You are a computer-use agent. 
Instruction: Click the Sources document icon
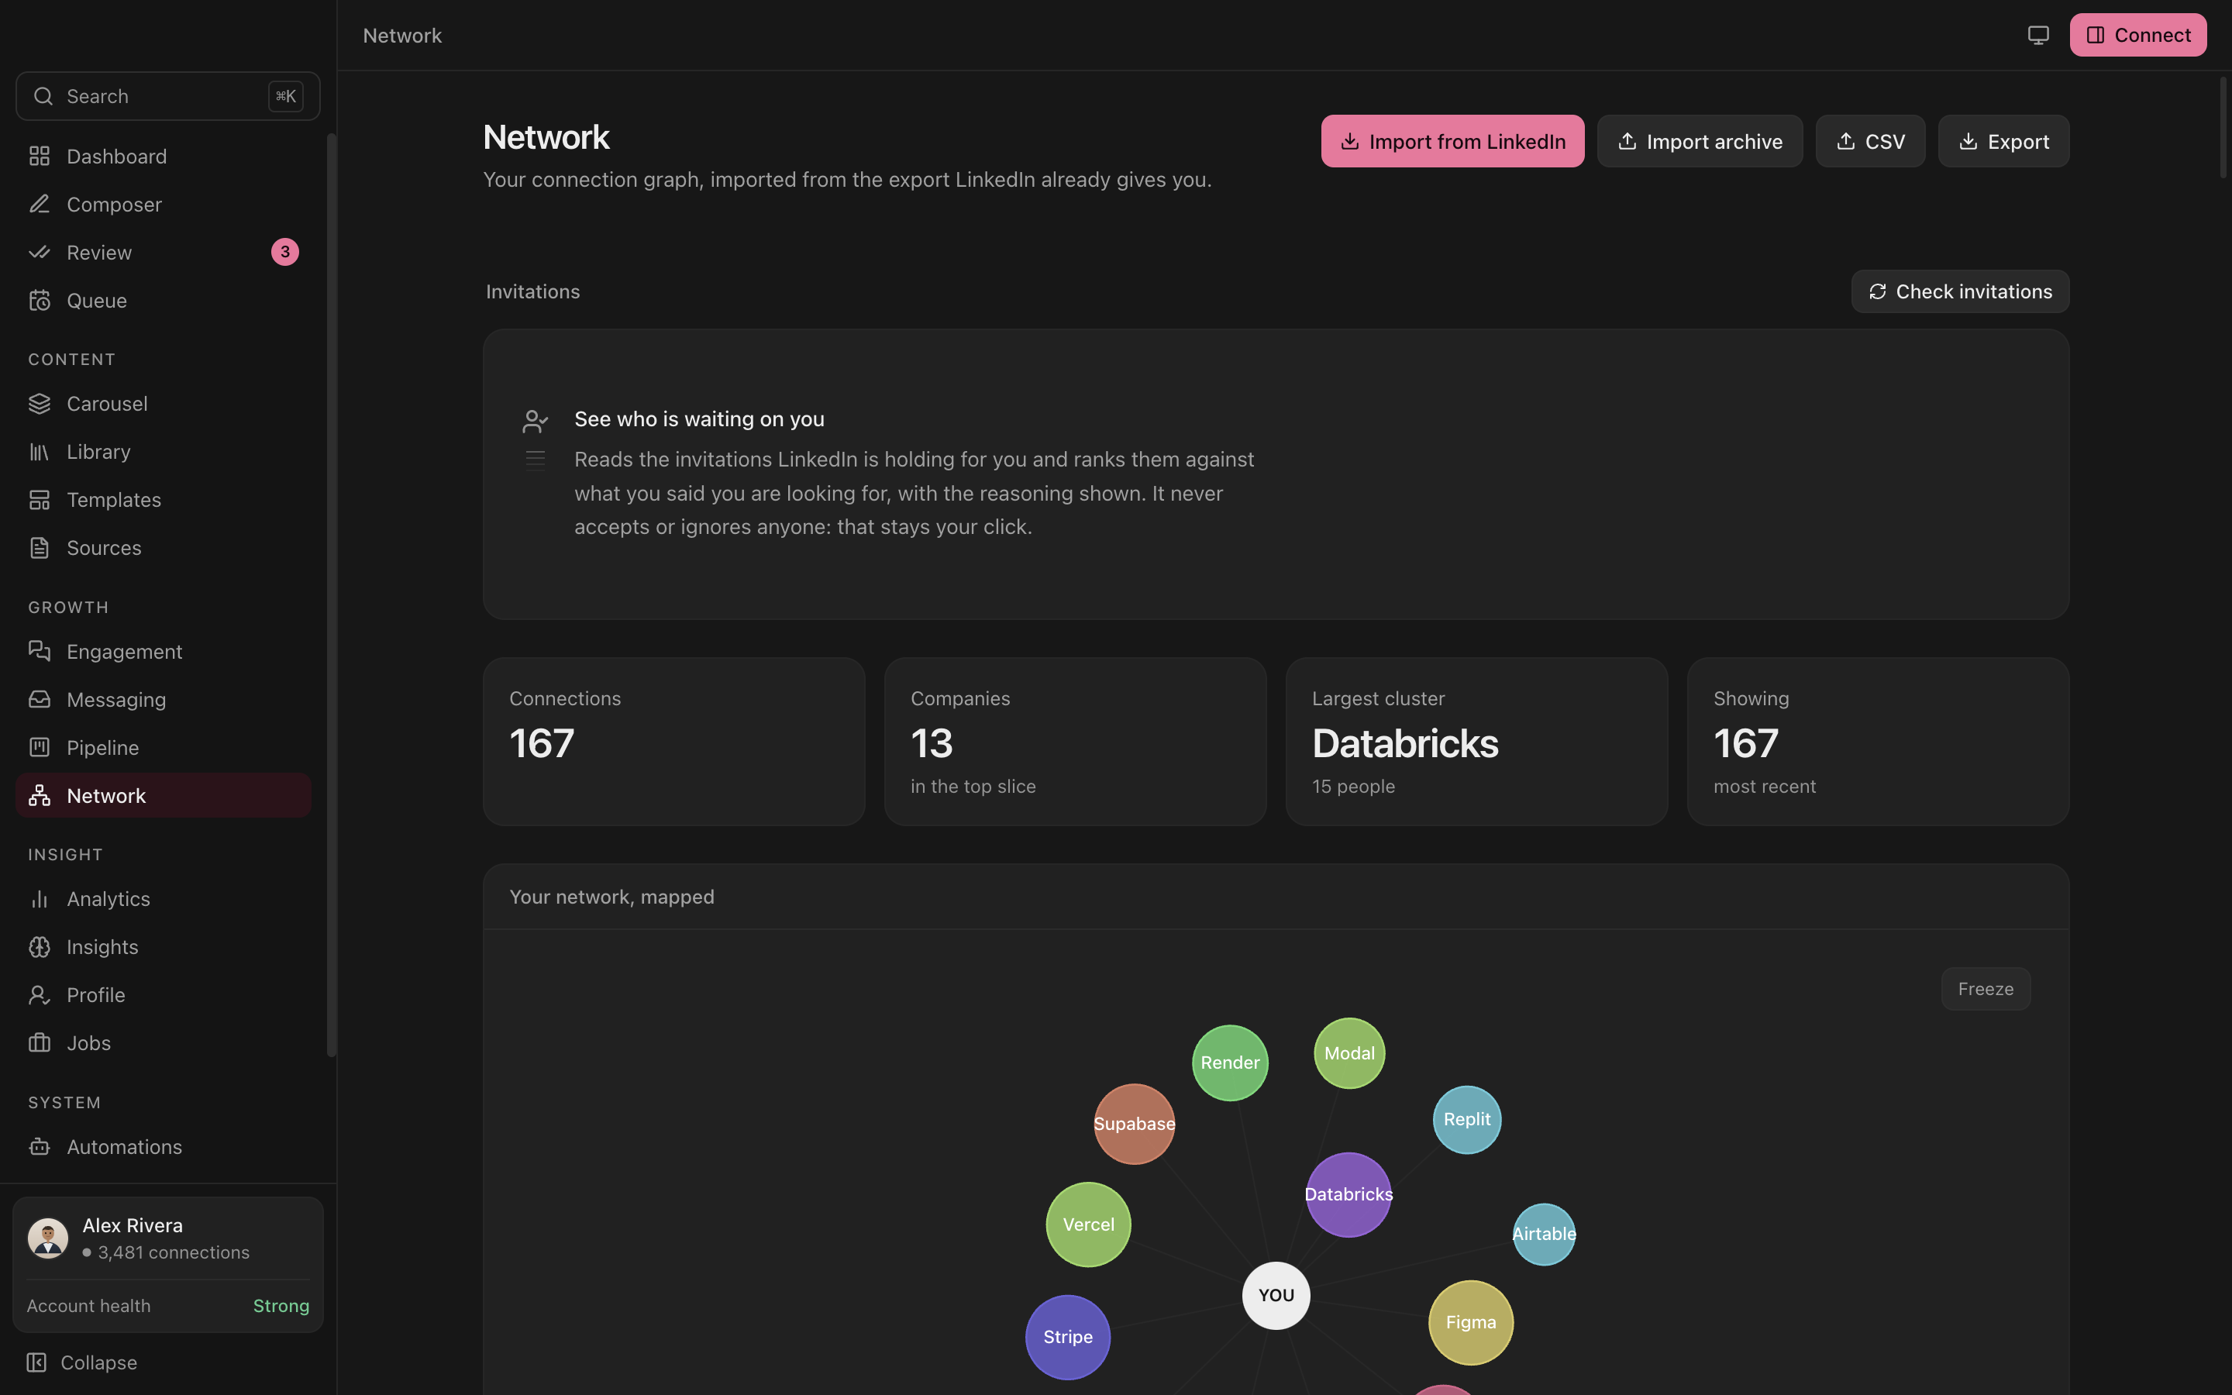point(39,547)
